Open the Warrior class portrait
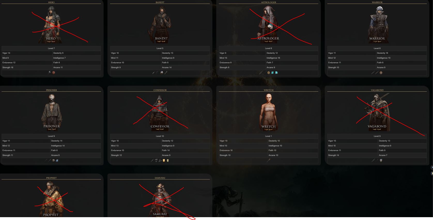Viewport: 433px width, 220px height. click(377, 25)
